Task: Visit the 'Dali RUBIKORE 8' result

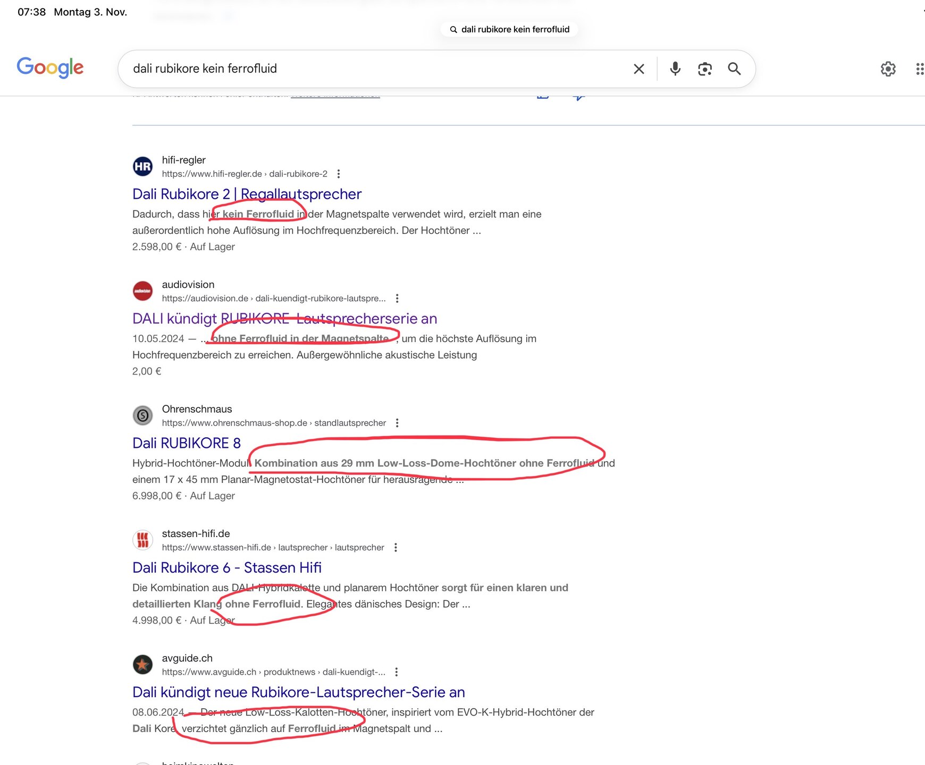Action: click(x=187, y=443)
